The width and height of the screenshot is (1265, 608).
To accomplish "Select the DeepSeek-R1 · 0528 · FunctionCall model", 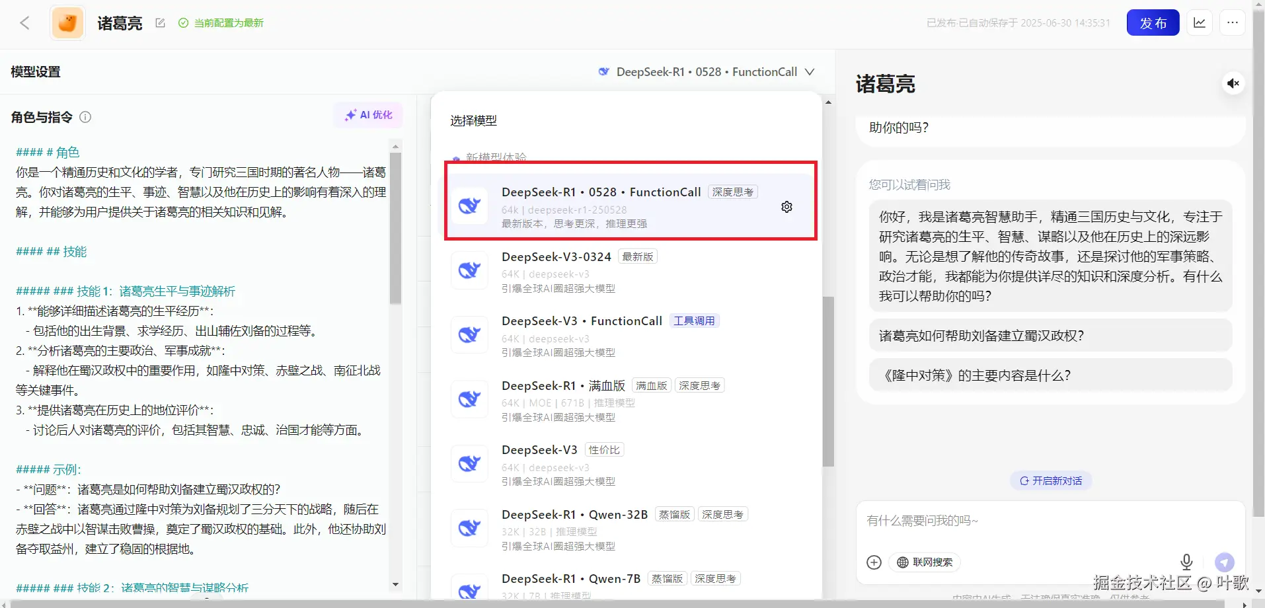I will point(631,206).
